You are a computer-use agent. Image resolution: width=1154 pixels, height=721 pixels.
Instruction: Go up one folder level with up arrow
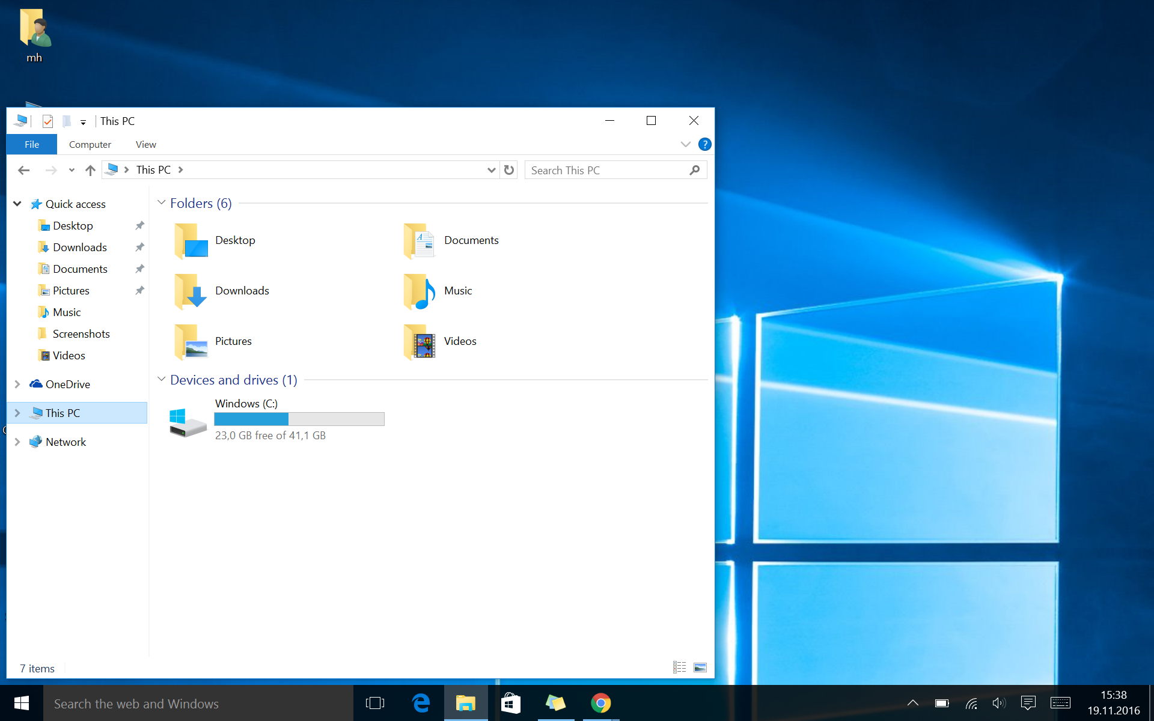[90, 170]
